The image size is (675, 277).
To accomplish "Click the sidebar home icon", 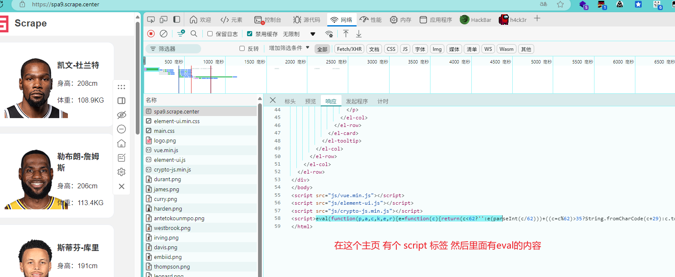I will pos(121,143).
